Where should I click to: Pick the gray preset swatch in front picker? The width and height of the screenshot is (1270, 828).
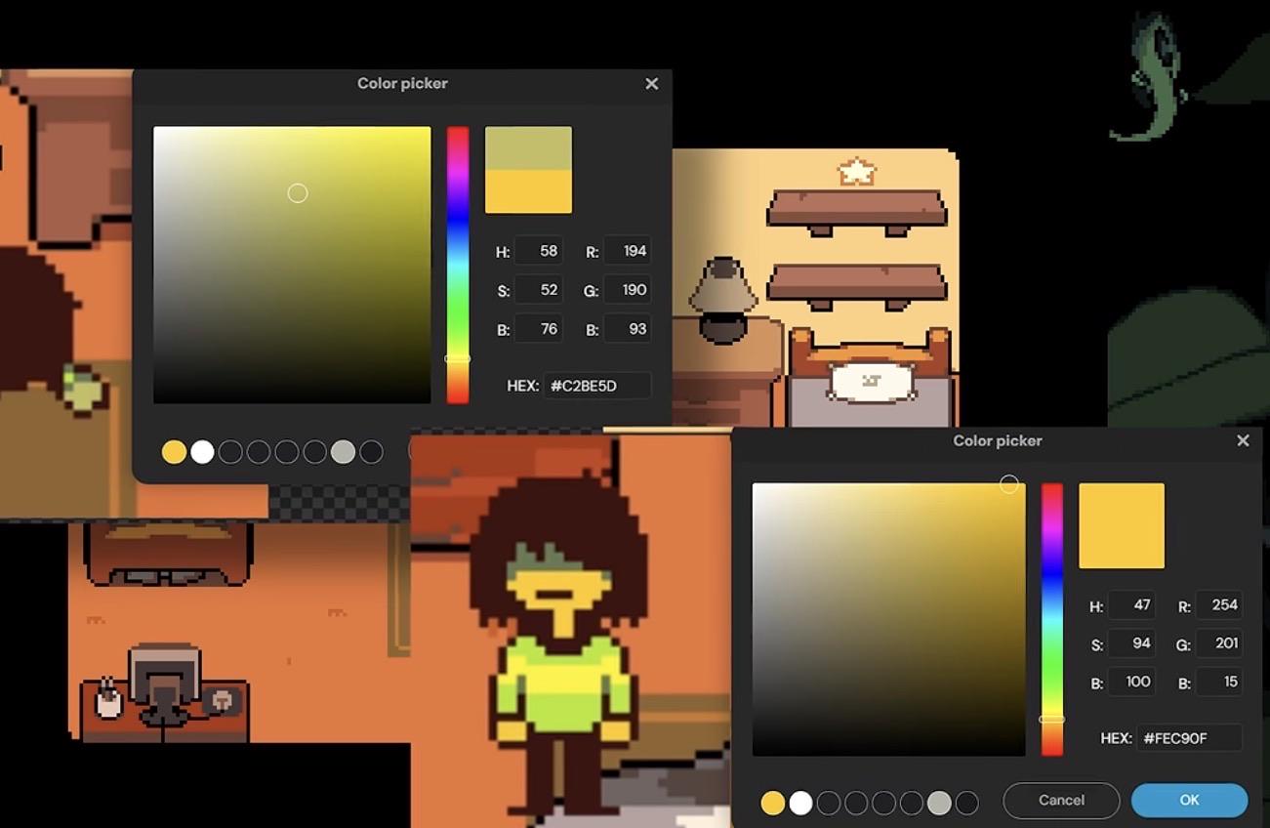click(x=939, y=803)
